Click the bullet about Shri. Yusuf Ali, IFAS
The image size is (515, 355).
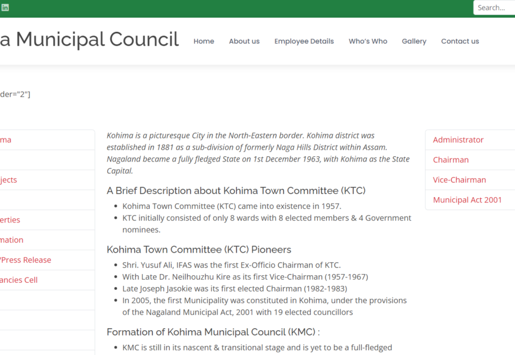point(231,265)
